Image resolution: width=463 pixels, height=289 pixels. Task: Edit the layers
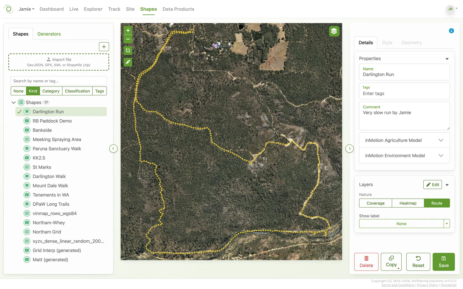tap(433, 185)
